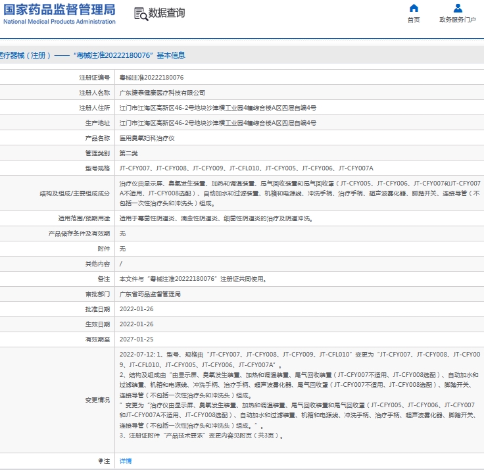Click the 产品名称 row label

pyautogui.click(x=97, y=138)
